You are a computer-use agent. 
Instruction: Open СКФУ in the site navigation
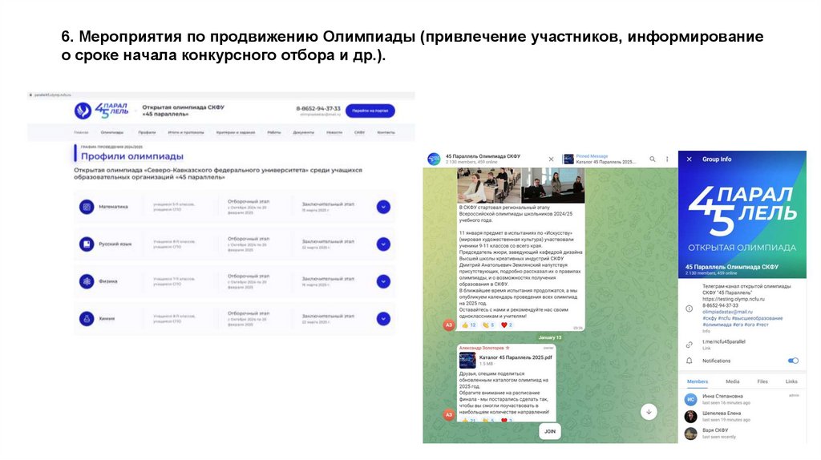point(359,132)
